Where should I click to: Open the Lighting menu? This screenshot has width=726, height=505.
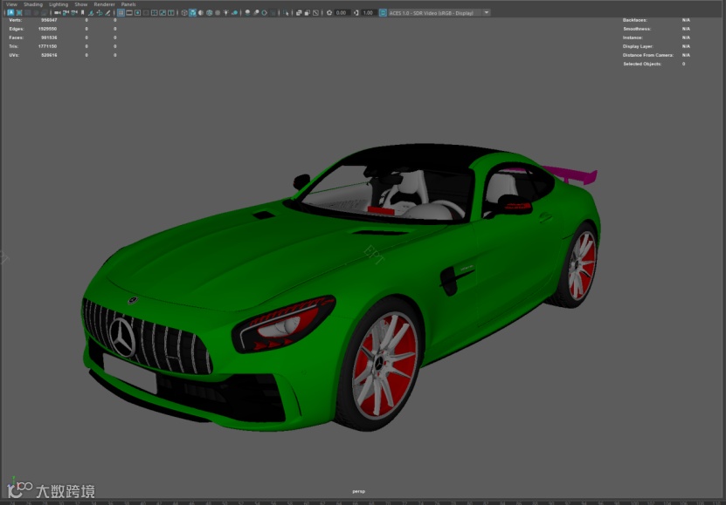(x=58, y=4)
